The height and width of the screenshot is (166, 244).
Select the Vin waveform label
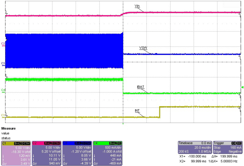coord(137,6)
